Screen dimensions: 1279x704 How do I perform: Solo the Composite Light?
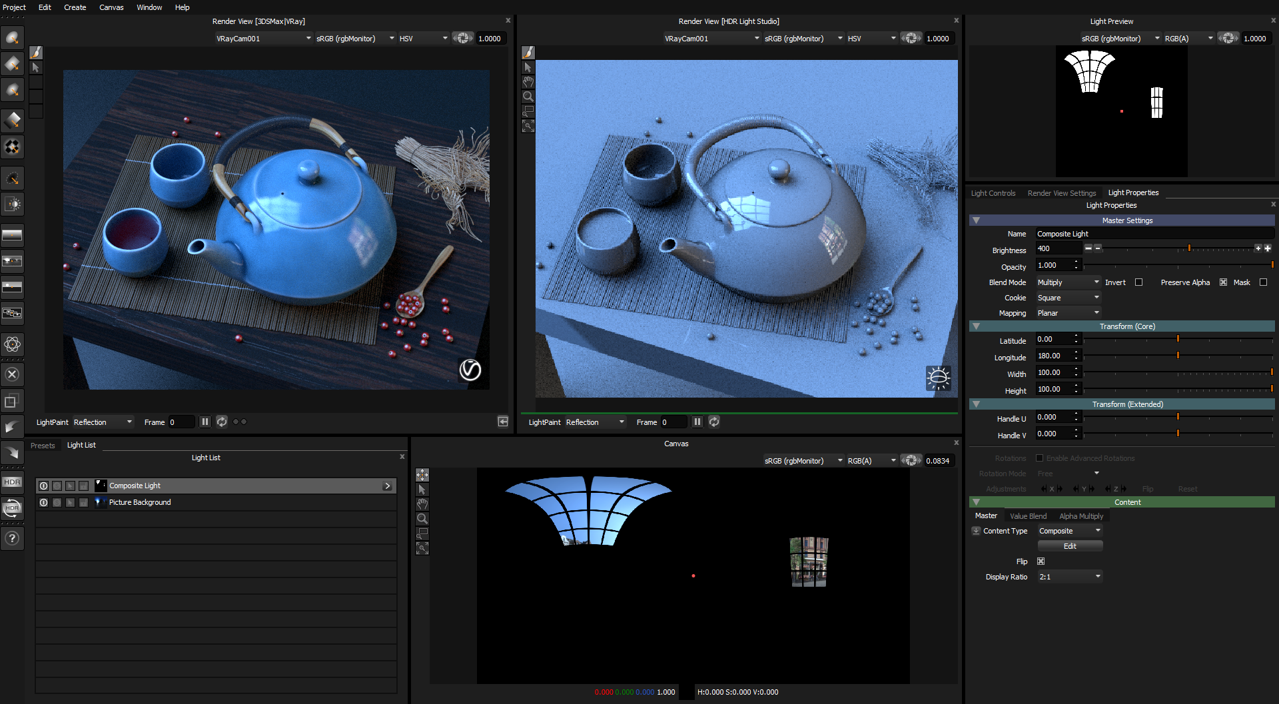pos(57,486)
